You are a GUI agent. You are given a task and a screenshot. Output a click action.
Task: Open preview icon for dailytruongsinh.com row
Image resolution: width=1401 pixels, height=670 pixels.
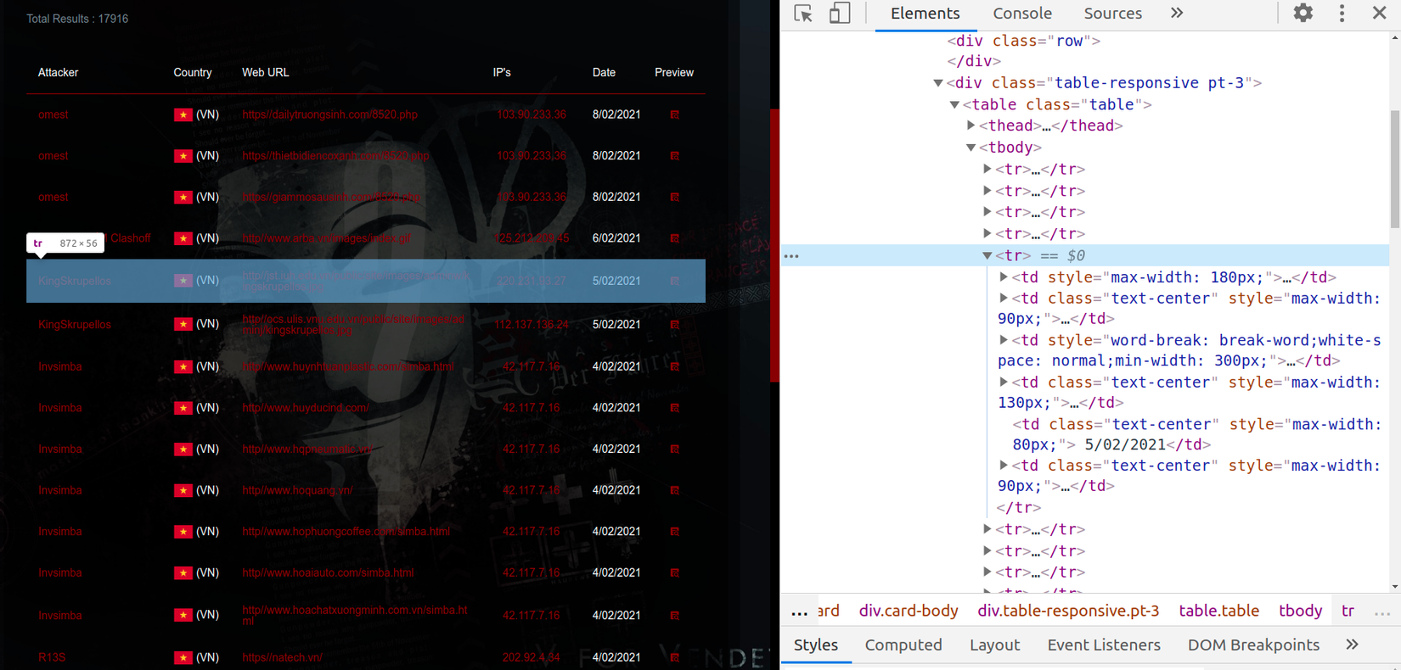(675, 114)
